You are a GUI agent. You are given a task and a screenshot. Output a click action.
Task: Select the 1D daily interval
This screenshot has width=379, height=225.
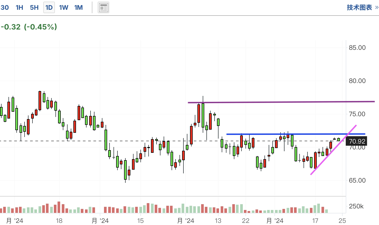pos(49,7)
